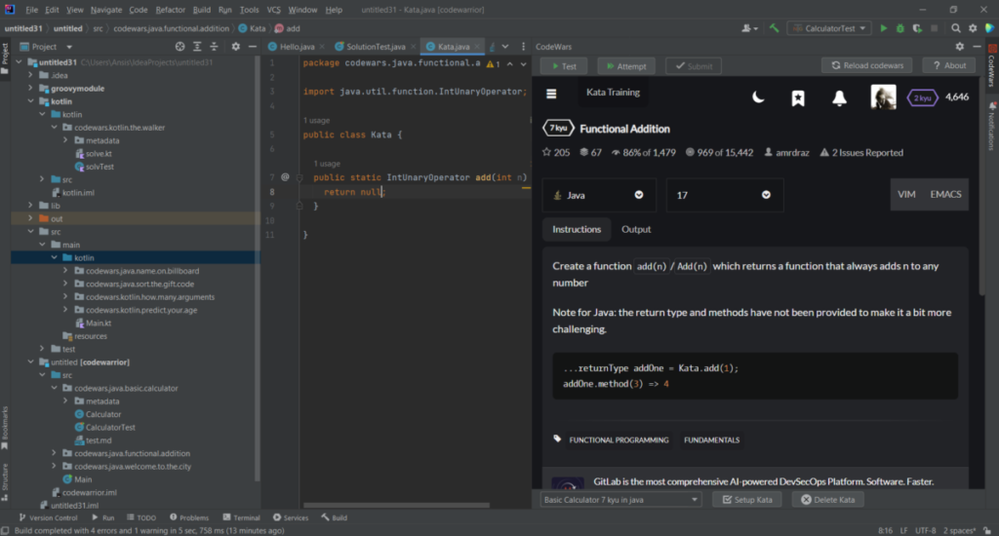Select CalculatorTest file in tree
The height and width of the screenshot is (536, 999).
pos(110,427)
